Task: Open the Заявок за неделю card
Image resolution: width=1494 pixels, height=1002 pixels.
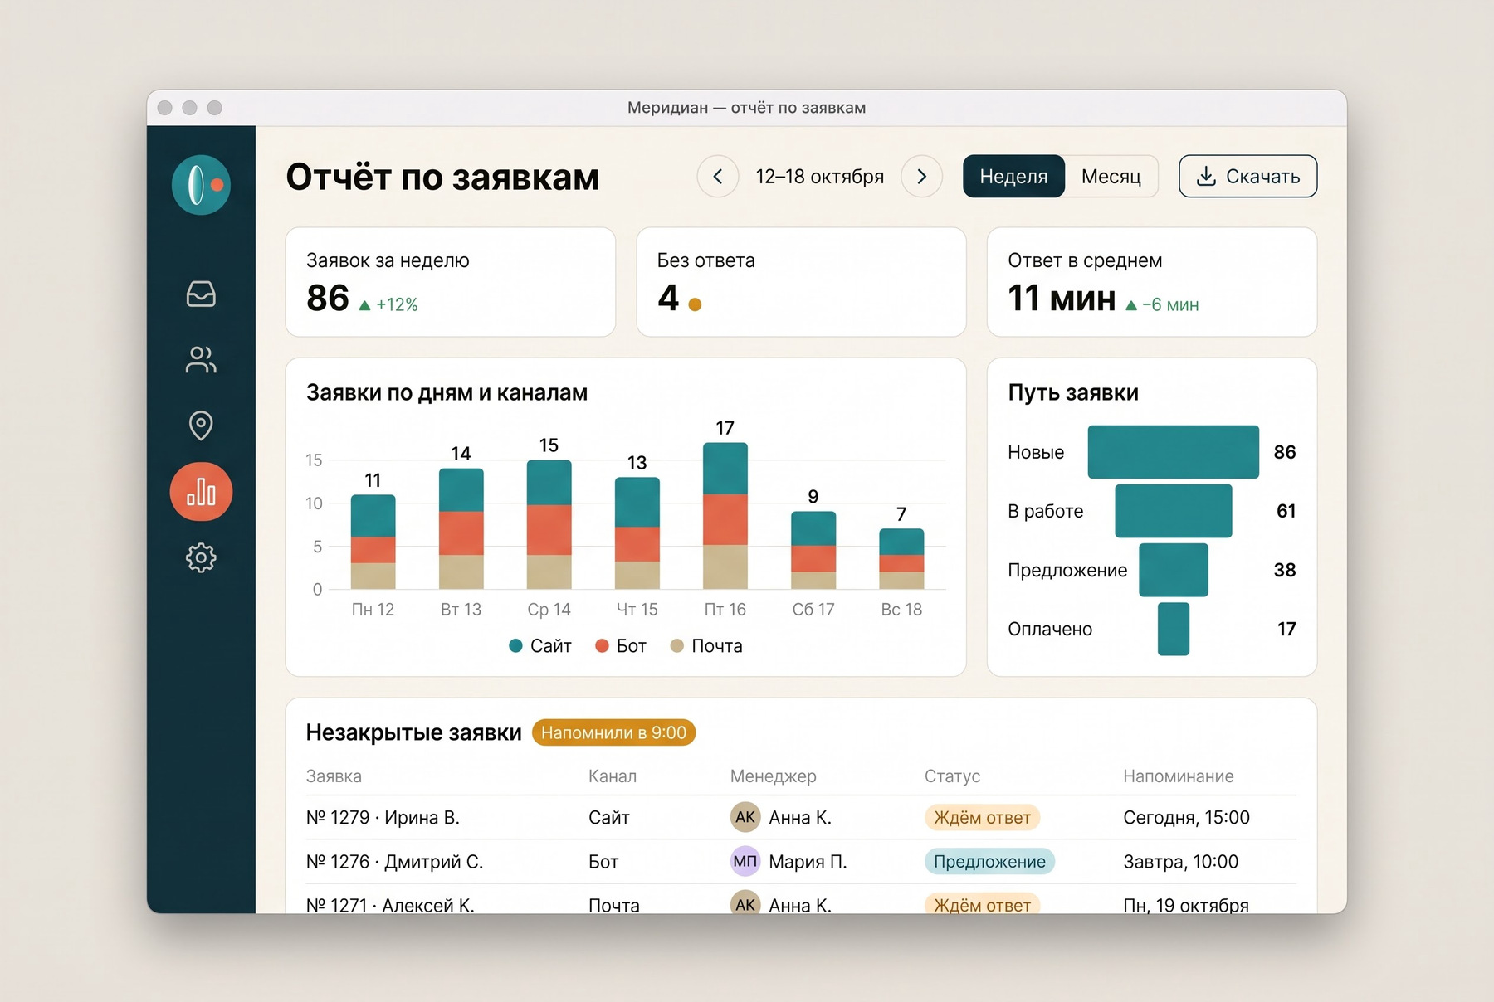Action: (x=450, y=282)
